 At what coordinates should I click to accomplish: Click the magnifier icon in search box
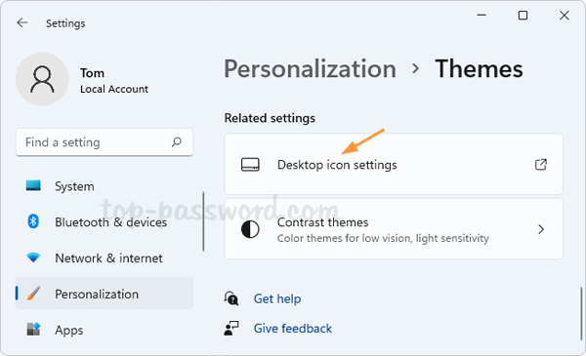coord(177,141)
